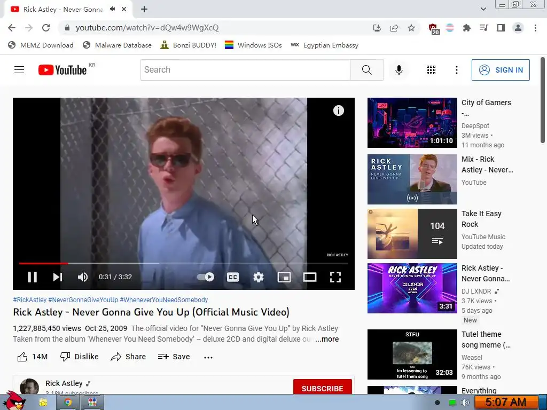Open more actions ellipsis under video
Image resolution: width=547 pixels, height=410 pixels.
208,357
